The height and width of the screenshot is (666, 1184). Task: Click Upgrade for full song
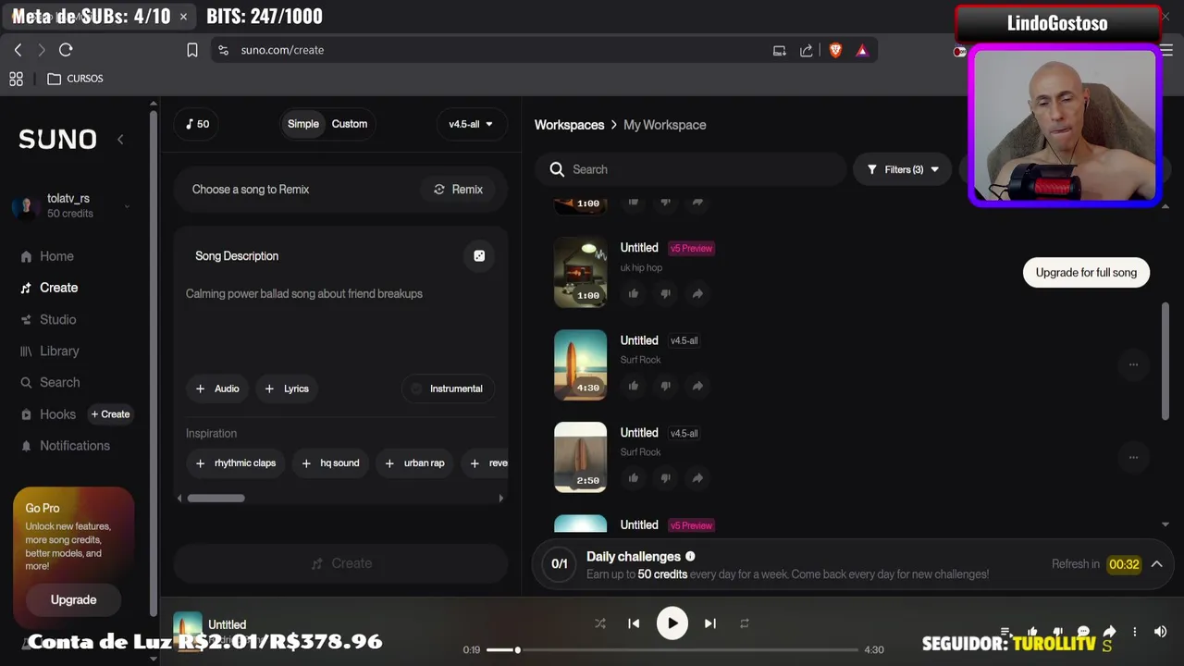[1086, 272]
